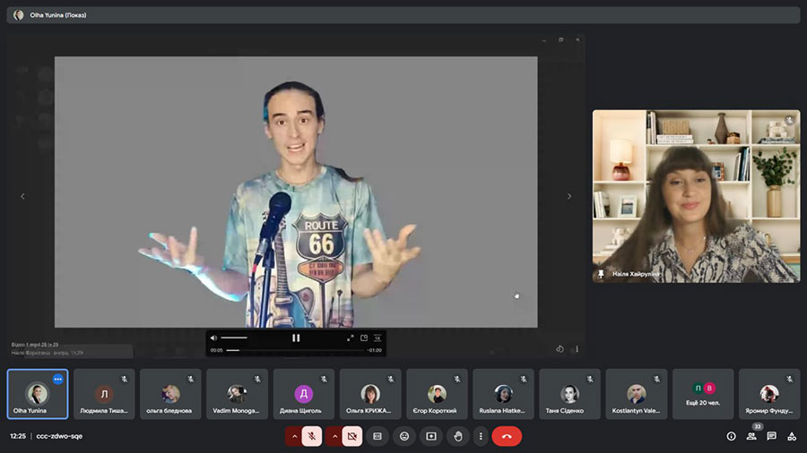Image resolution: width=807 pixels, height=453 pixels.
Task: Open the 'Ещё 20 чел.' participants tile
Action: pos(703,394)
